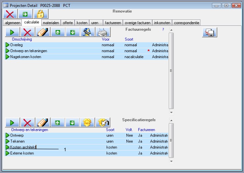This screenshot has width=244, height=173.
Task: Switch to the algemeen tab
Action: pos(13,23)
